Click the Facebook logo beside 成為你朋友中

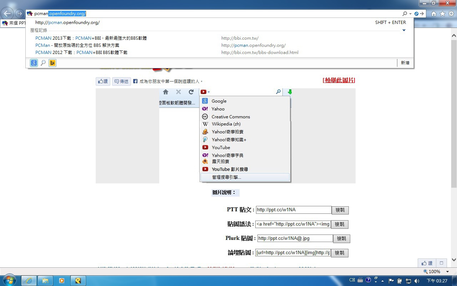[135, 82]
